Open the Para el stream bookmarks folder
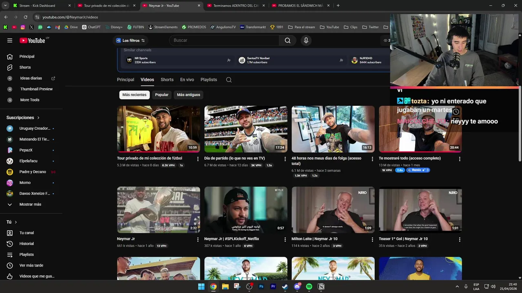This screenshot has height=293, width=522. point(301,27)
